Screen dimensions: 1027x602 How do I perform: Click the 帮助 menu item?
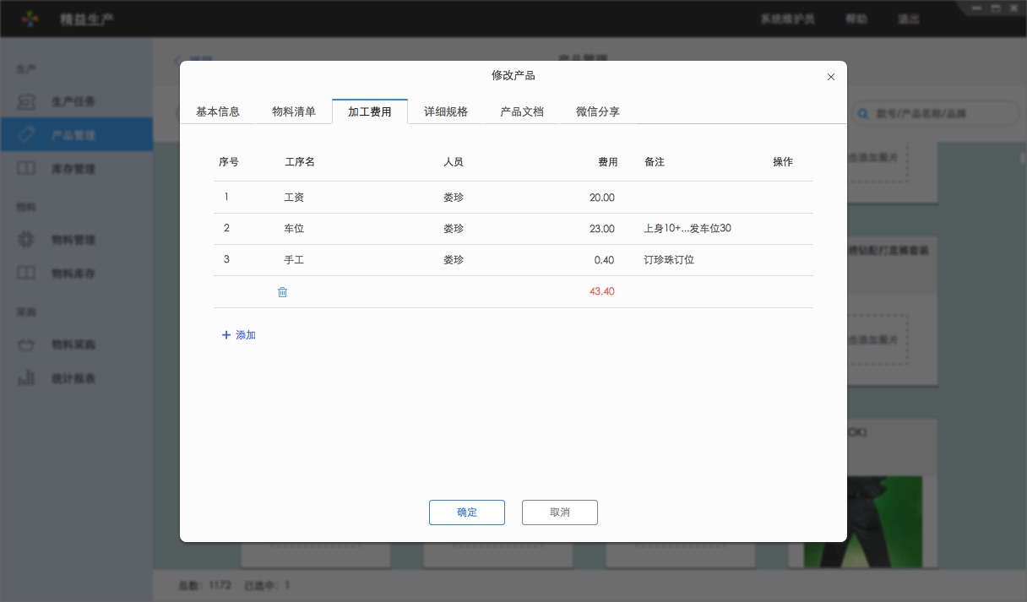click(x=856, y=19)
